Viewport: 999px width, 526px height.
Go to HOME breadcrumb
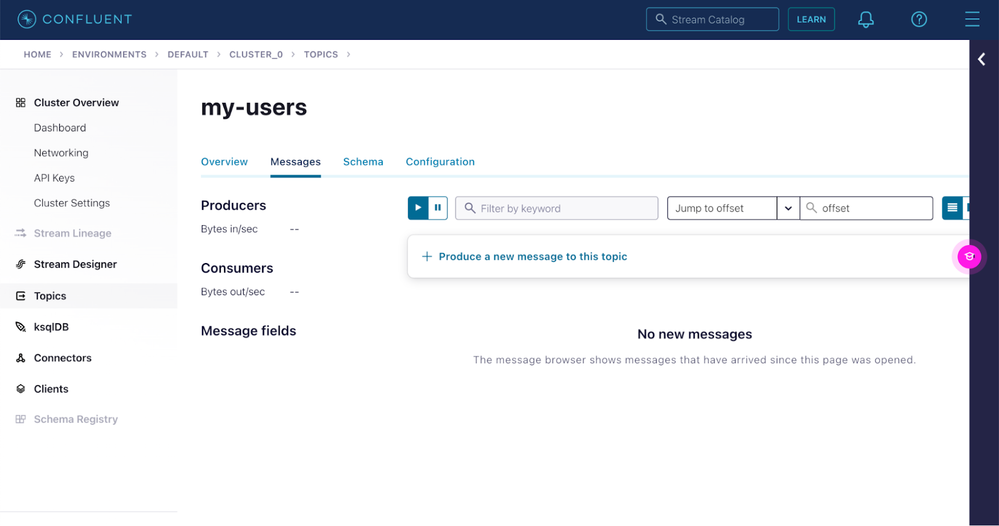37,55
